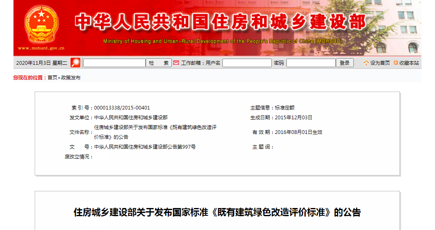435x230 pixels.
Task: Click the 收藏本站 link
Action: [409, 63]
